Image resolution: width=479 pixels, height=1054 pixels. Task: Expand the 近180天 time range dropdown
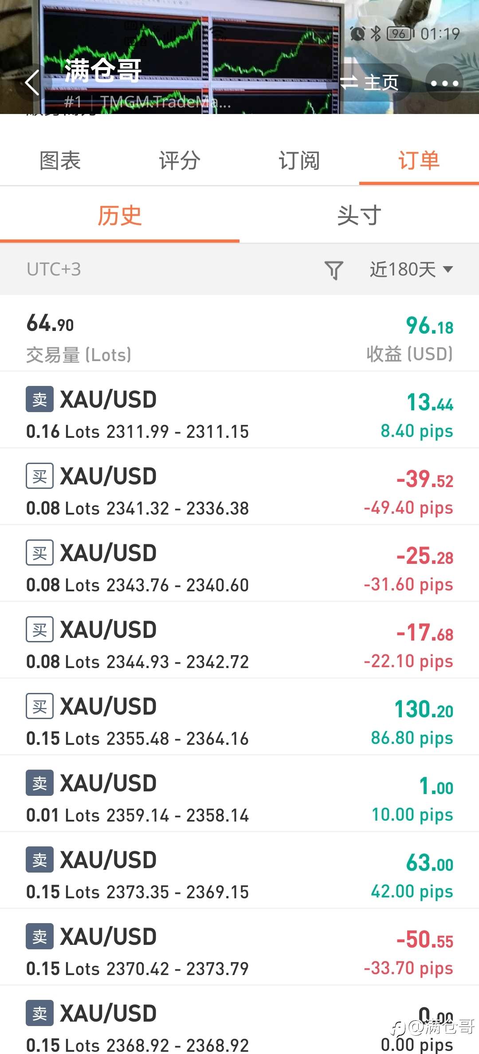tap(411, 270)
